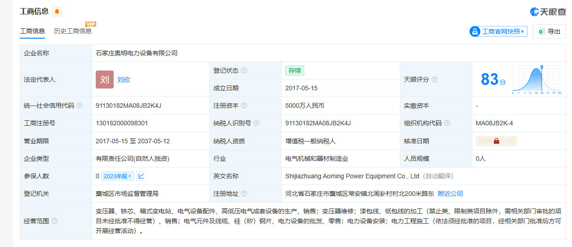This screenshot has height=247, width=572.
Task: Click the 导出 export button
Action: [549, 31]
